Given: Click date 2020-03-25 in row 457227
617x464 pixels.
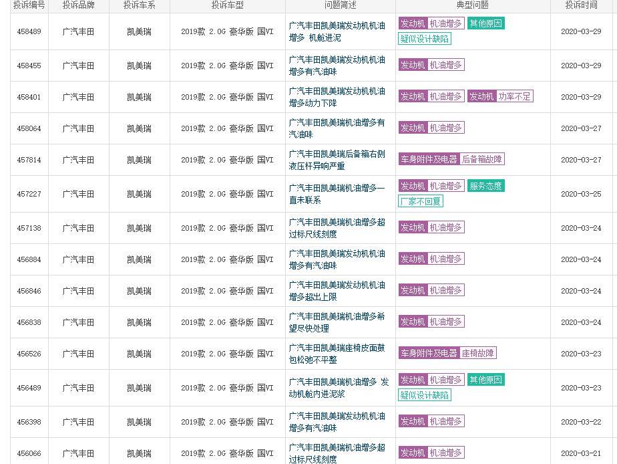Looking at the screenshot, I should (581, 194).
